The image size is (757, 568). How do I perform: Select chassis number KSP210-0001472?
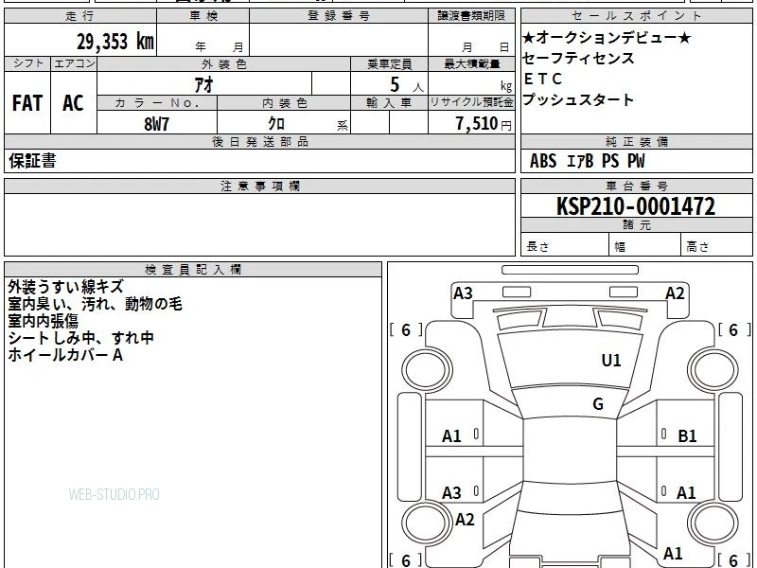636,206
